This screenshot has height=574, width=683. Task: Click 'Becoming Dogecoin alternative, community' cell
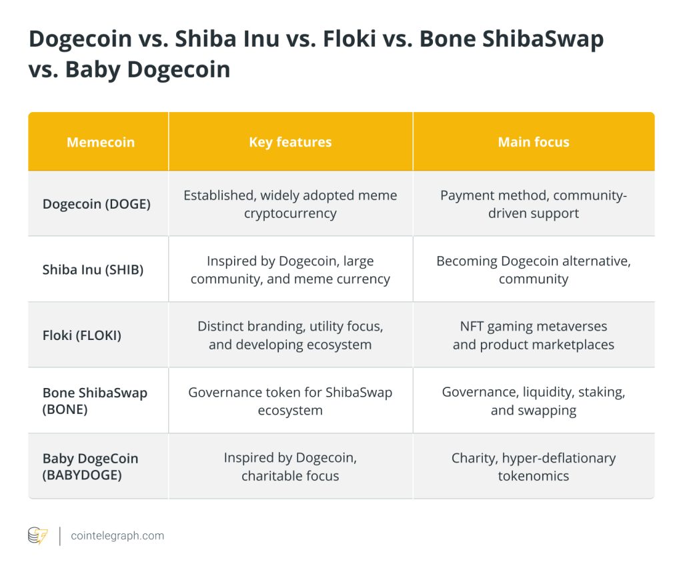click(x=534, y=270)
